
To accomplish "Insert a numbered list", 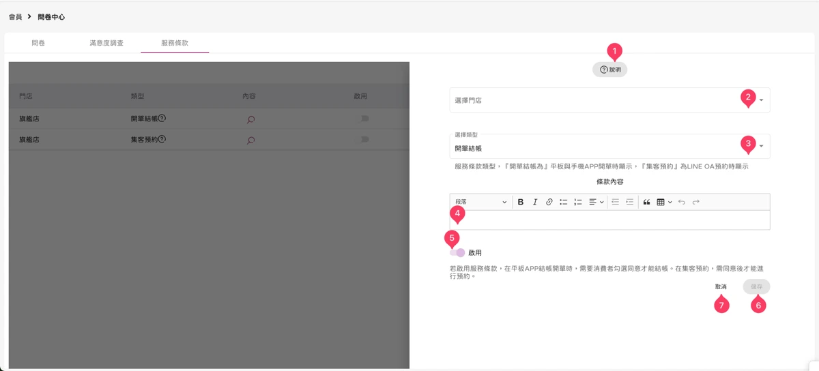I will 578,202.
